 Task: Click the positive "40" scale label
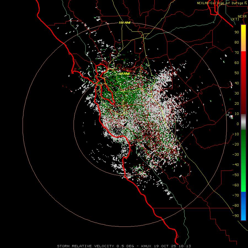click(x=237, y=83)
